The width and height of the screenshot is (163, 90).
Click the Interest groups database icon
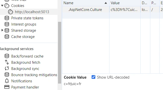coord(7,24)
